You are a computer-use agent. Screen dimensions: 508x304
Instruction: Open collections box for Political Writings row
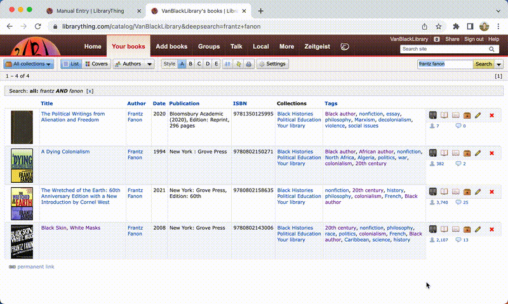click(x=467, y=116)
